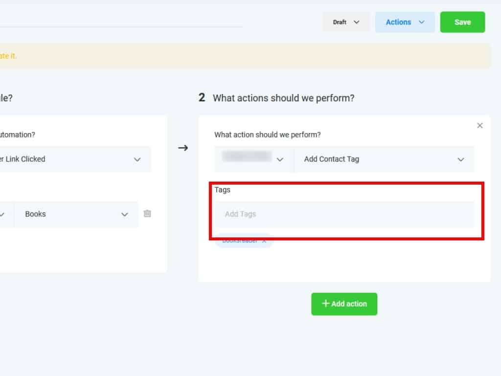Open the blurred dropdown left of Add Contact Tag
Viewport: 501px width, 376px height.
253,159
